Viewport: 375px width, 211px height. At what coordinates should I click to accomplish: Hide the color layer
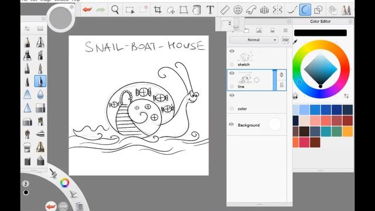pyautogui.click(x=232, y=95)
